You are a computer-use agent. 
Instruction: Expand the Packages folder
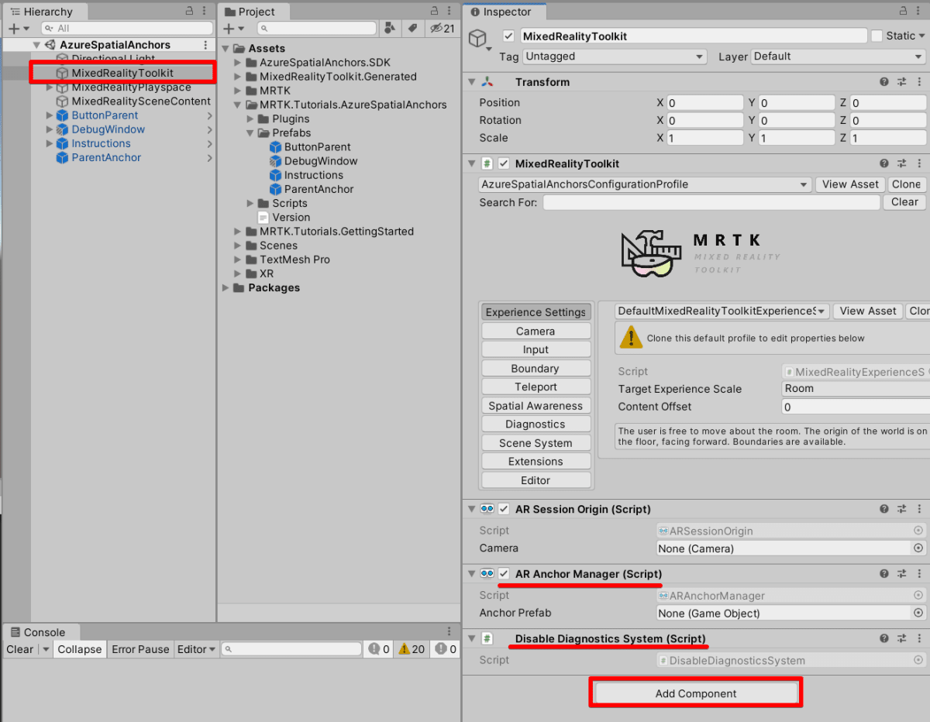pos(226,288)
